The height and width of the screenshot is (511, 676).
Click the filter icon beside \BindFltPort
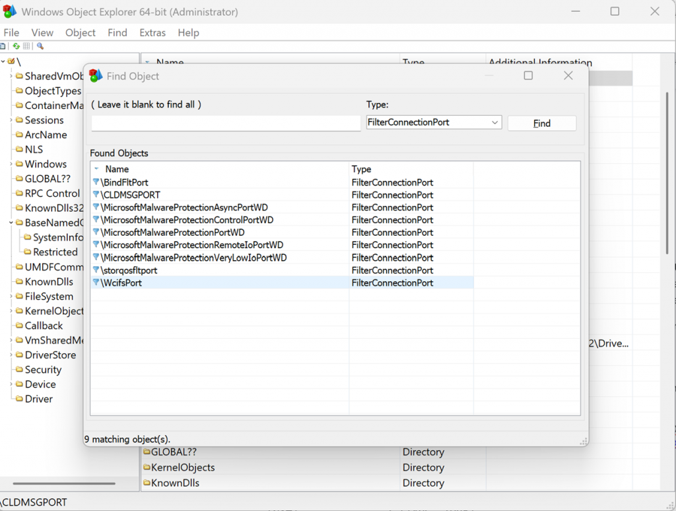point(96,182)
